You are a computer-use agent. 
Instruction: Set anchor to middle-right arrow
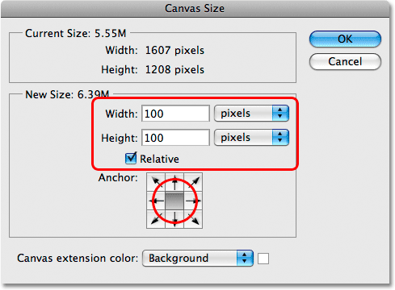click(193, 201)
